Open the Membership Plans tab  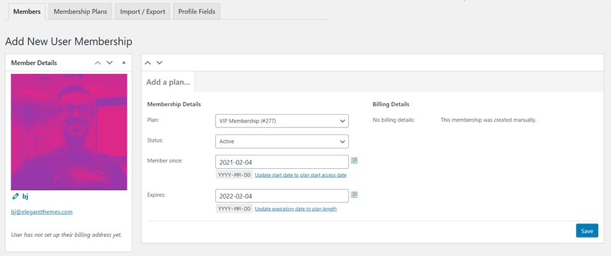tap(80, 11)
